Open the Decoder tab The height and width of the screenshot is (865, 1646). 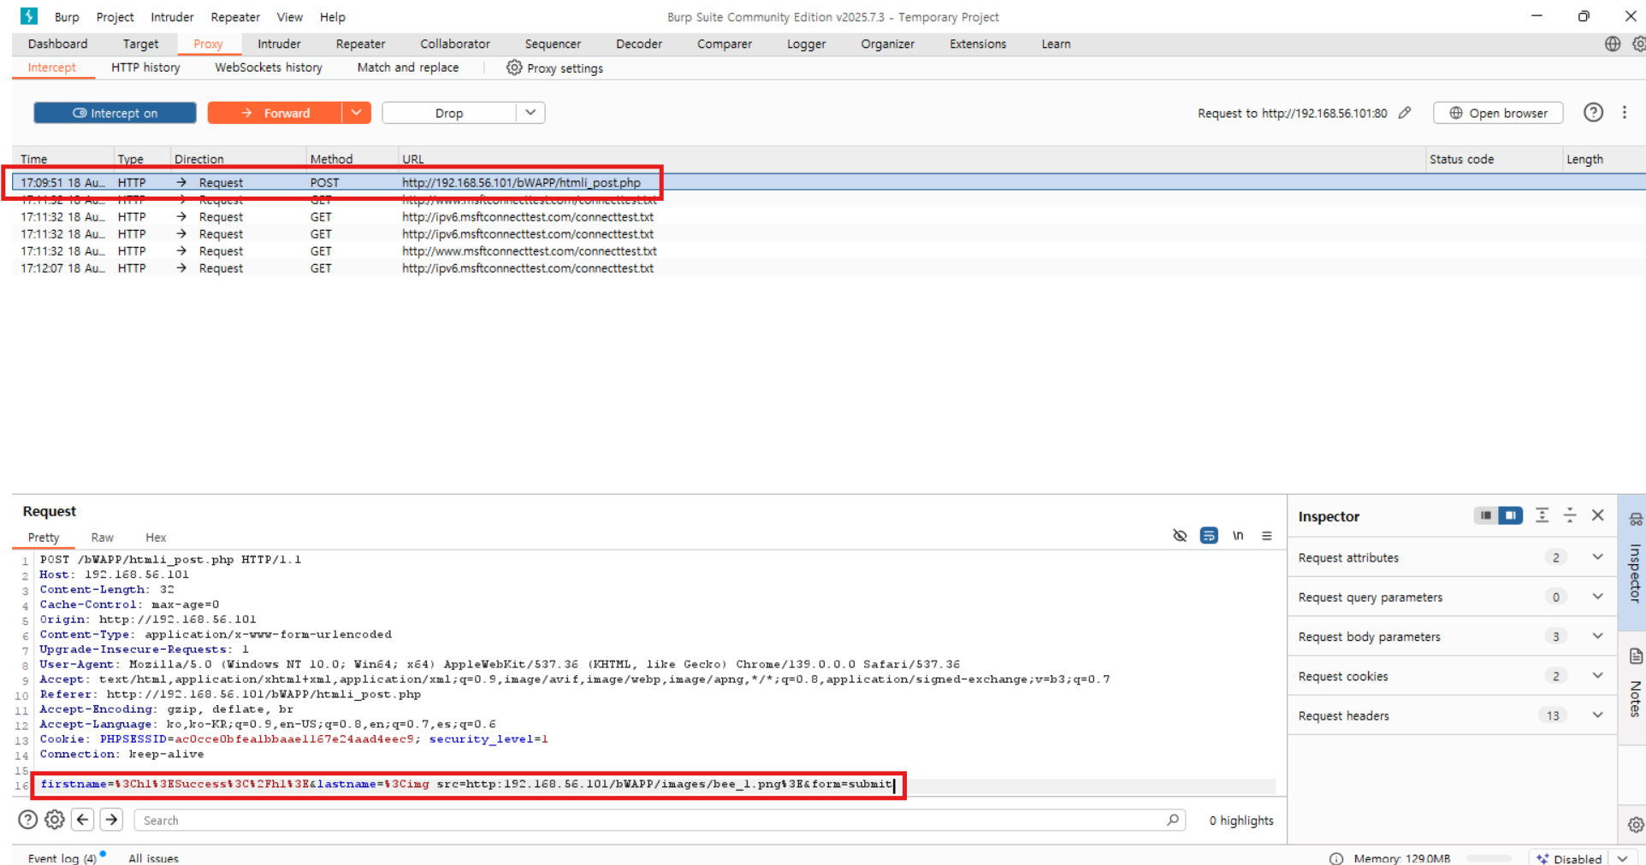639,44
